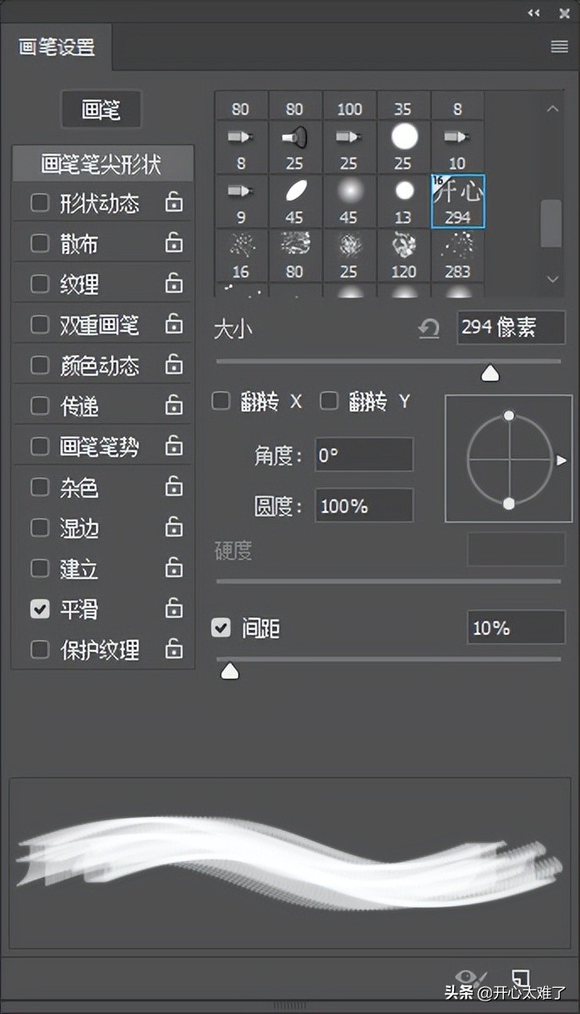Click brush list scroll down arrow
The width and height of the screenshot is (580, 1014).
click(x=552, y=279)
